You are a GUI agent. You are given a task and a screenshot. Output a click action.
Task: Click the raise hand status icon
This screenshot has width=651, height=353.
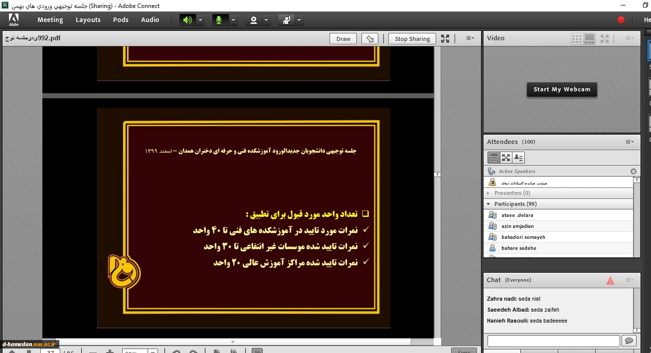pyautogui.click(x=286, y=20)
